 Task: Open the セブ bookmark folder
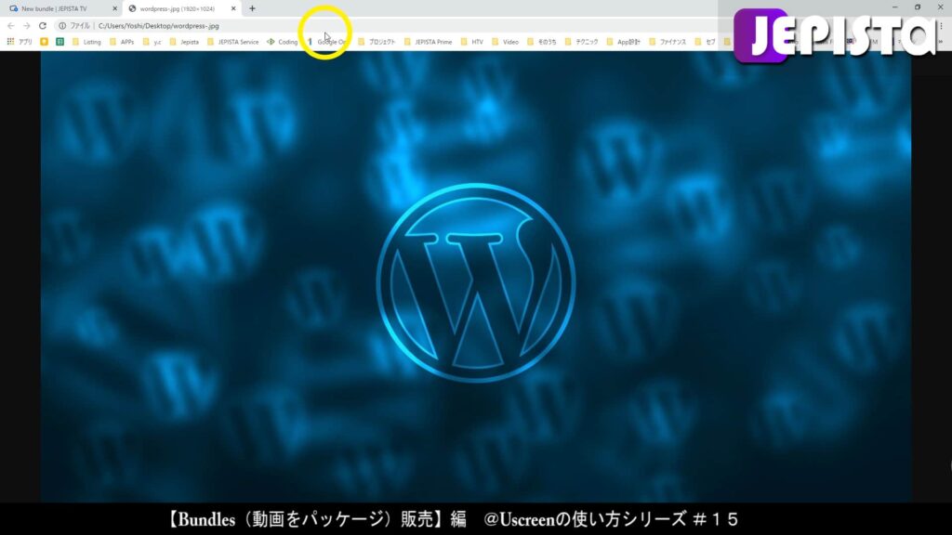pos(705,42)
